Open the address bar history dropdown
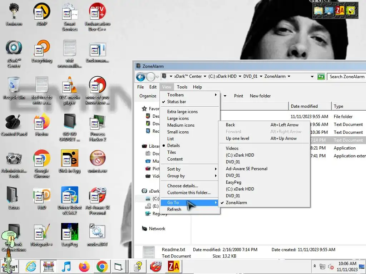Screen dimensions: 366x274 [x=312, y=76]
